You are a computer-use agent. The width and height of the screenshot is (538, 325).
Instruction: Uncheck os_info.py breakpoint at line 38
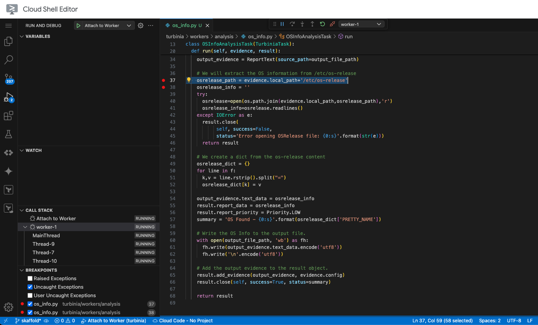[x=30, y=312]
